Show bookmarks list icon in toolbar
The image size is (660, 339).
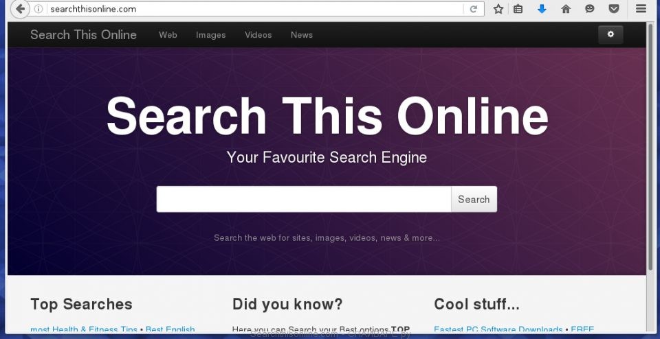pyautogui.click(x=518, y=9)
